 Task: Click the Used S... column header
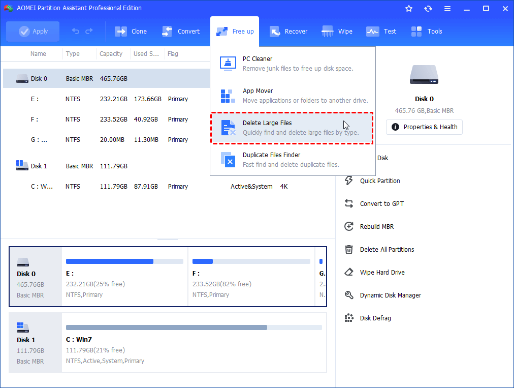point(146,54)
